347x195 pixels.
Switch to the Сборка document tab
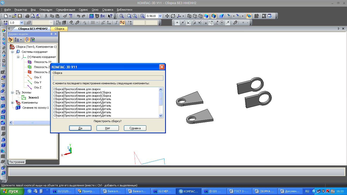pyautogui.click(x=59, y=29)
